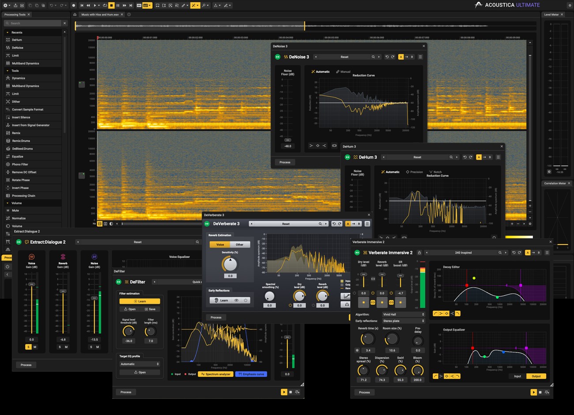Screen dimensions: 574x415
Task: Select Voice in Reverb Estimation
Action: pos(220,245)
